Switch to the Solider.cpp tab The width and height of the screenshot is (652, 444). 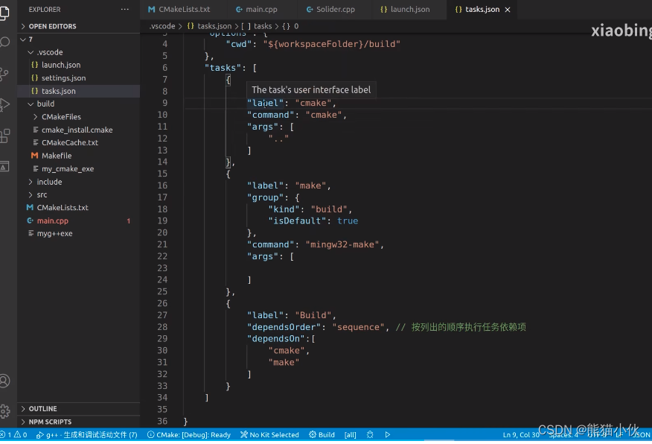331,9
